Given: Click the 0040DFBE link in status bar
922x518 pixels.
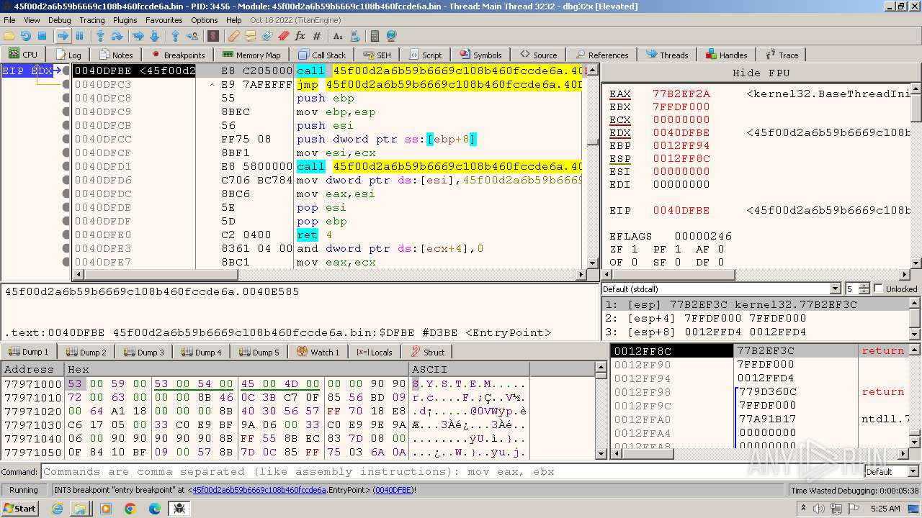Looking at the screenshot, I should pos(393,490).
